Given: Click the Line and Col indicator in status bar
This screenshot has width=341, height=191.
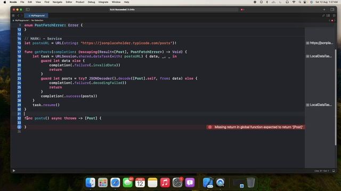Looking at the screenshot, I should pos(322,171).
